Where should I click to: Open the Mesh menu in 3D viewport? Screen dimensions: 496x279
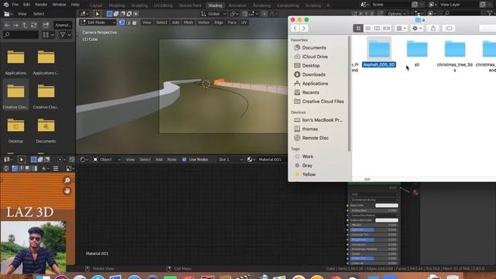[188, 22]
